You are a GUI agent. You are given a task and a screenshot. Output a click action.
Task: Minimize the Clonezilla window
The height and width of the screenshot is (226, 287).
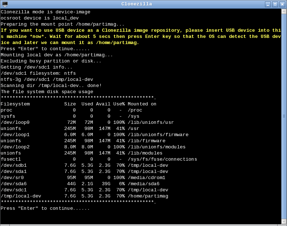point(268,4)
